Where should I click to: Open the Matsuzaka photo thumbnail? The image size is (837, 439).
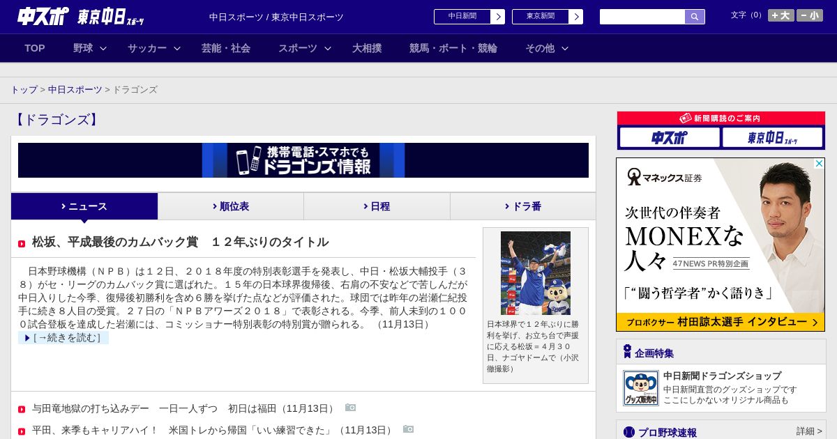(536, 273)
